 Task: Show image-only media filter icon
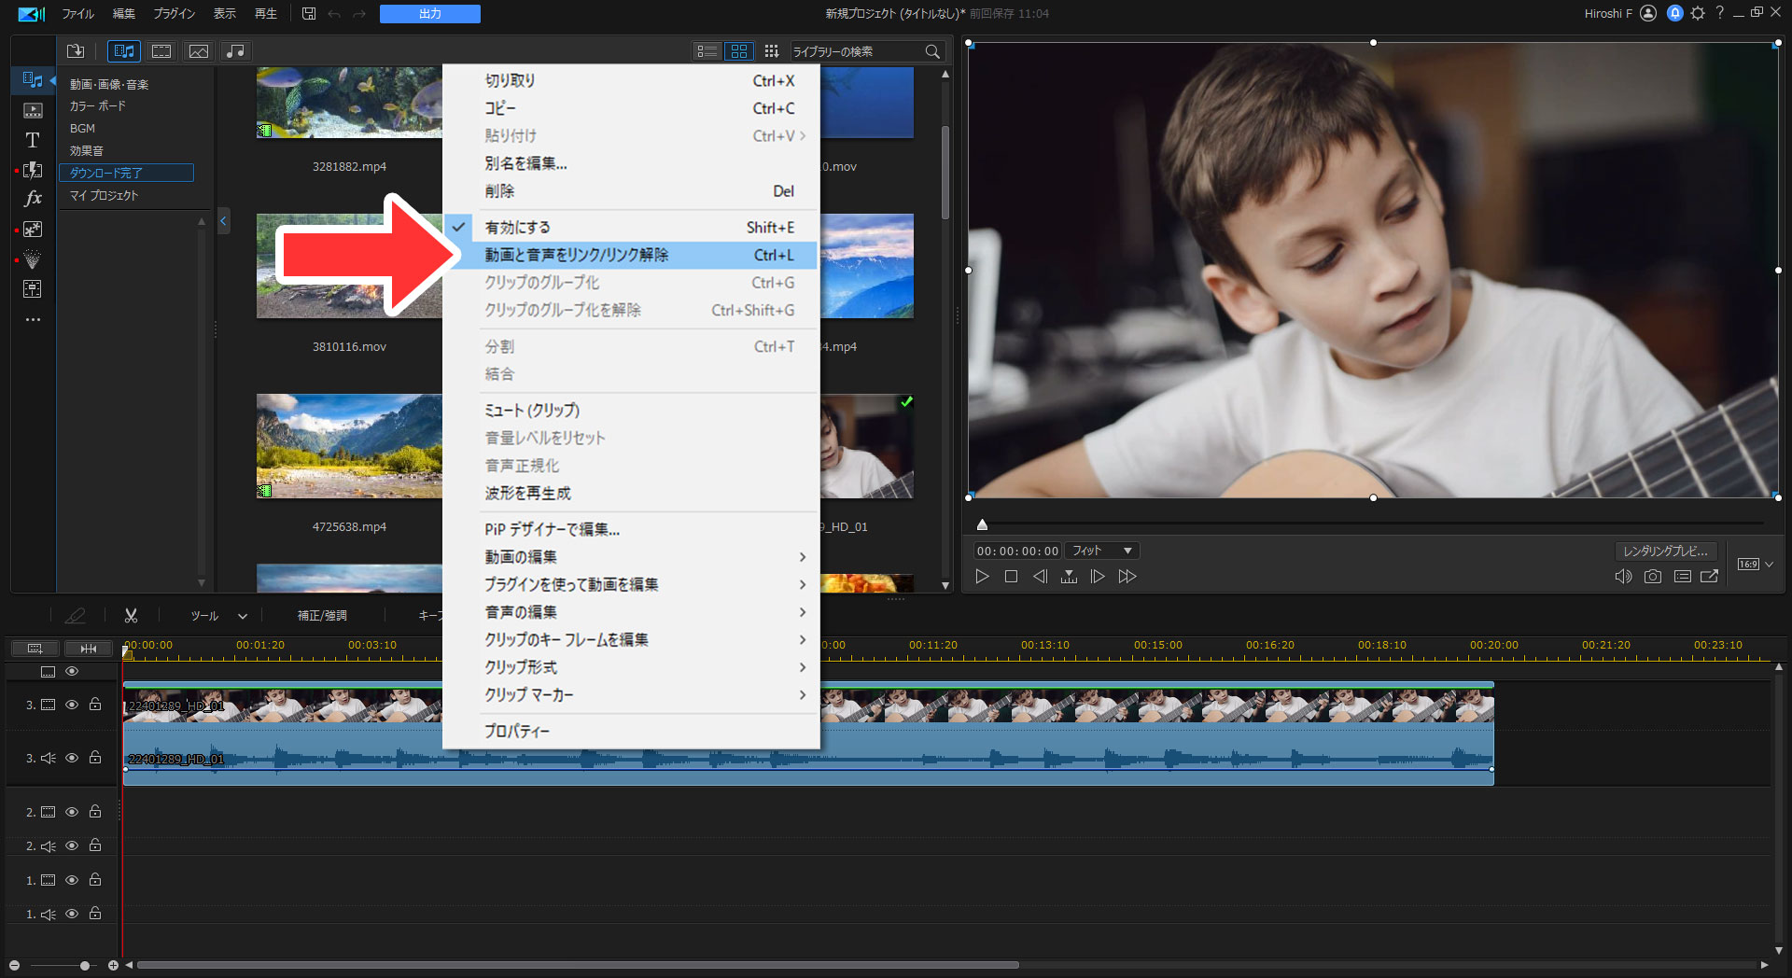199,51
